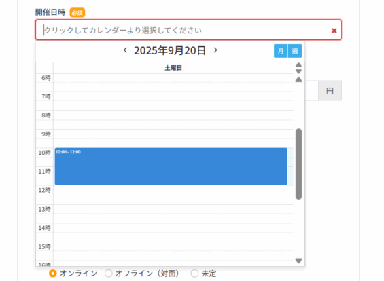Click down arrow beside 土曜日 header
The width and height of the screenshot is (384, 281).
[298, 71]
